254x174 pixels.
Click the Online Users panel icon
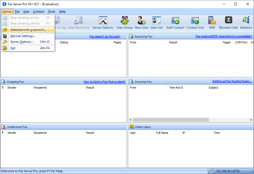point(132,127)
